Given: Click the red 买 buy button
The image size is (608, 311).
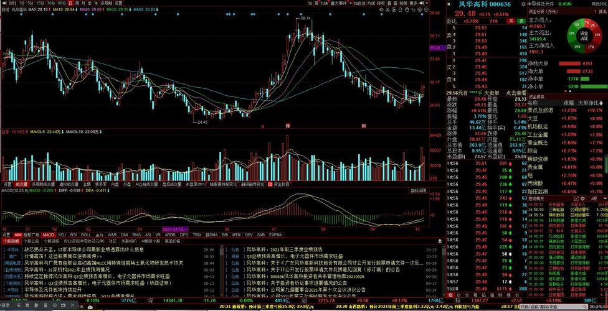Looking at the screenshot, I should [x=511, y=21].
